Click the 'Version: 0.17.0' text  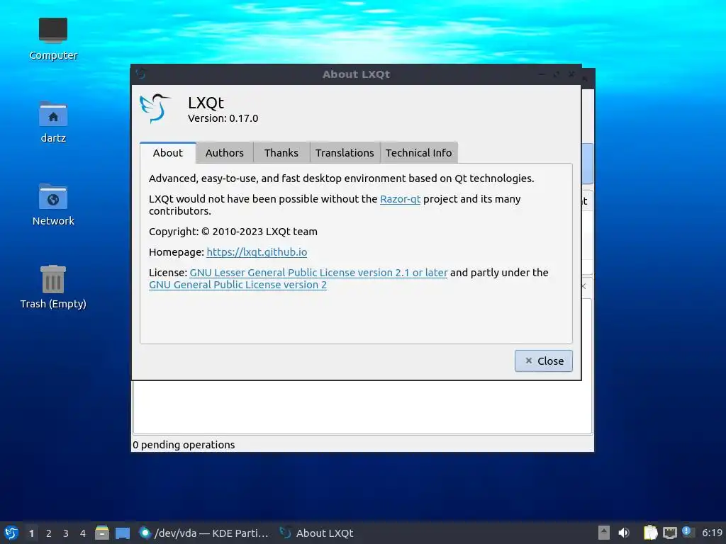click(x=223, y=118)
